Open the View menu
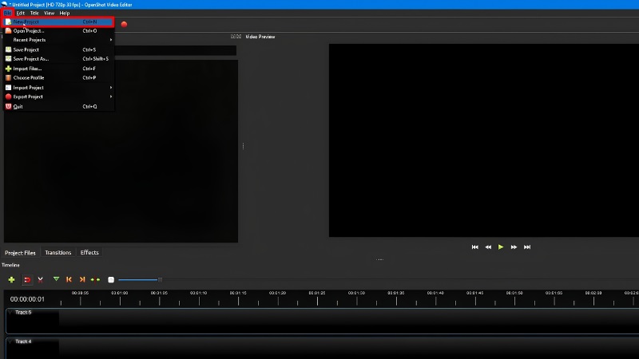 [x=50, y=13]
